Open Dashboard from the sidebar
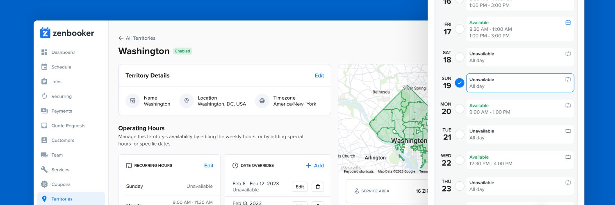 71,52
